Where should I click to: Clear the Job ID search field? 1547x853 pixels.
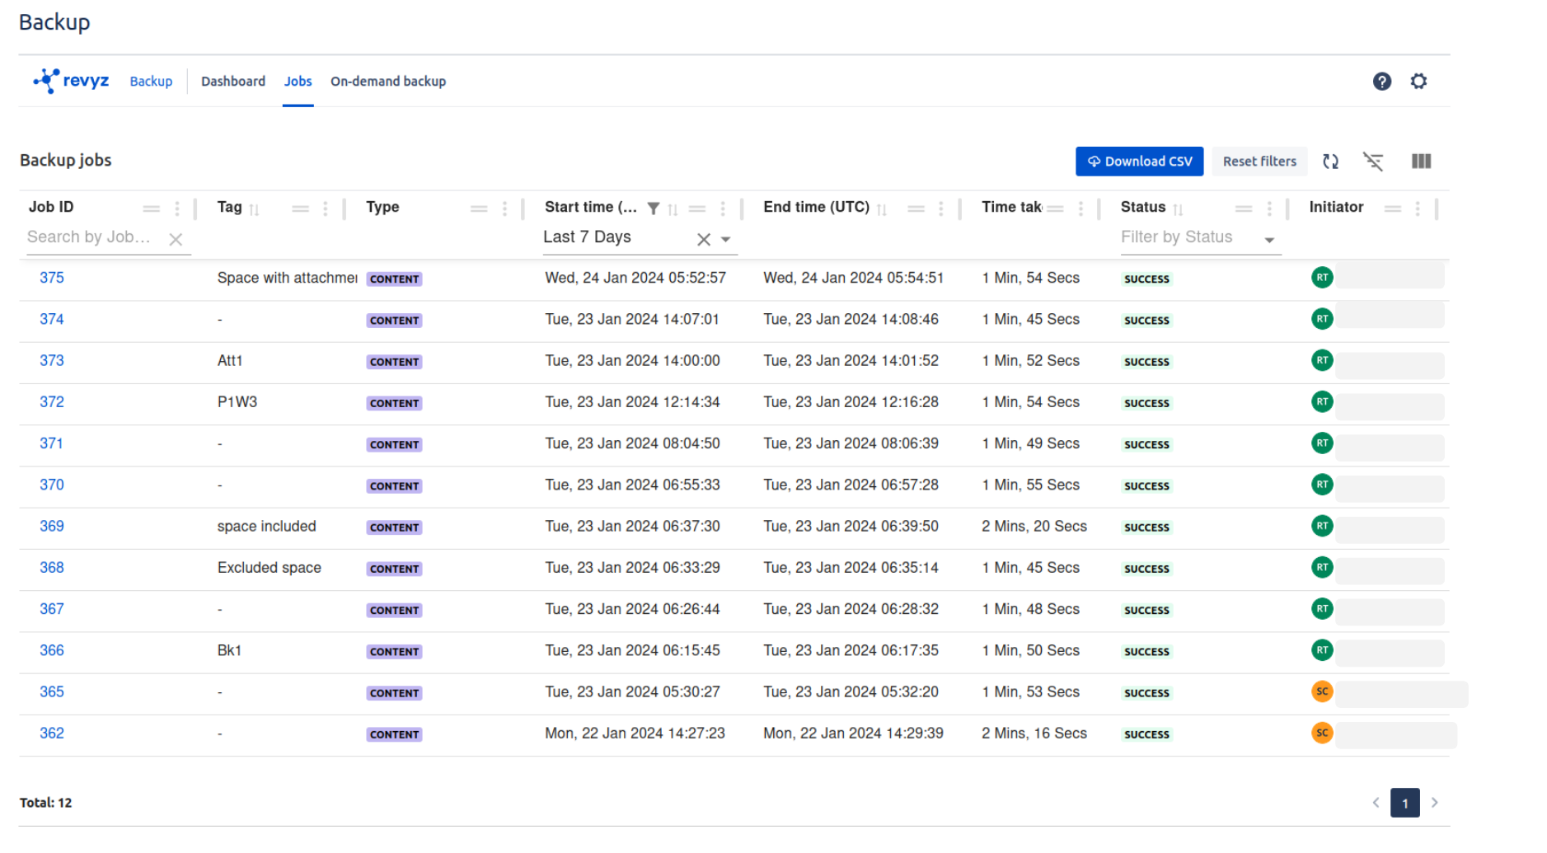click(x=176, y=239)
